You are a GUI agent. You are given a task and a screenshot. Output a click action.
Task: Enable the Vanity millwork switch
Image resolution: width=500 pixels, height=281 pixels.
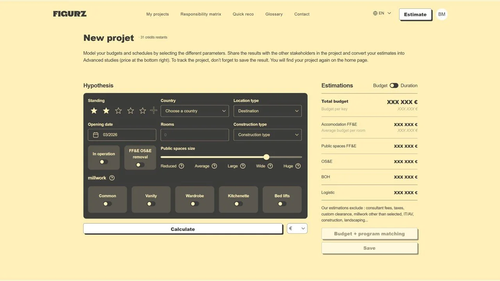click(x=151, y=204)
